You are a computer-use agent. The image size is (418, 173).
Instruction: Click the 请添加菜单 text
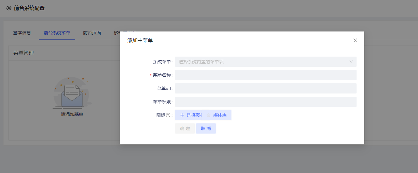click(72, 114)
